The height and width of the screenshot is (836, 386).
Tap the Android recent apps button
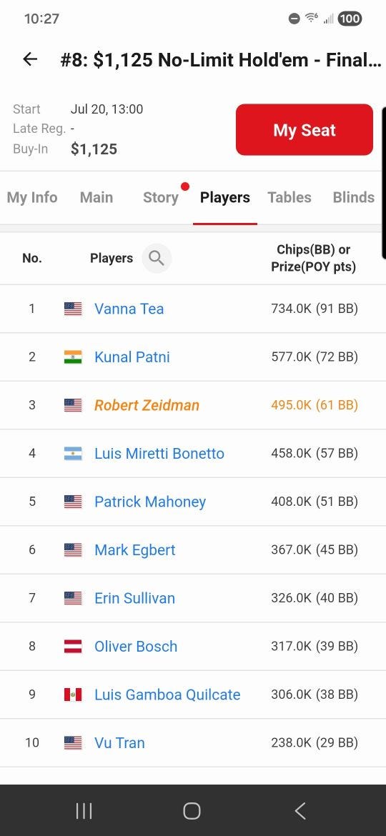coord(84,811)
